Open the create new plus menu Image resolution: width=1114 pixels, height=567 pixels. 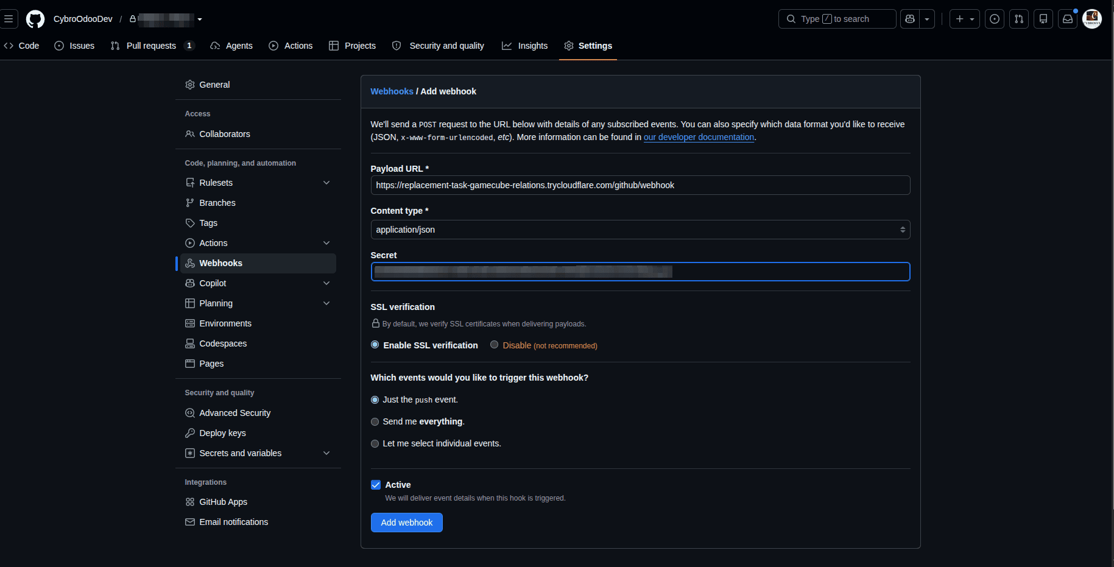pyautogui.click(x=965, y=19)
